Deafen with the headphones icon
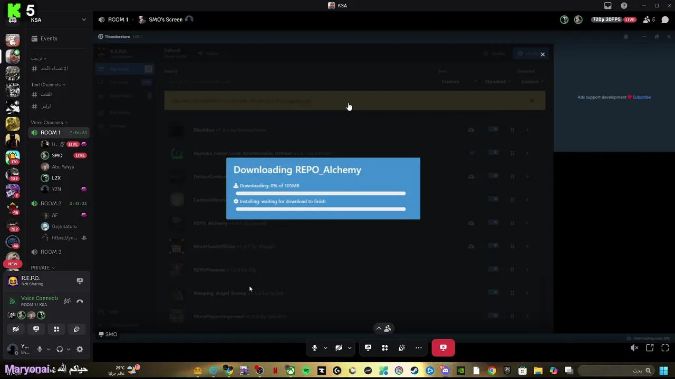Screen dimensions: 675x379 [60, 350]
